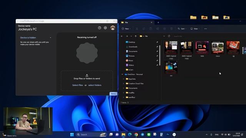Expand the address bar history chevron
Screen dimensions: 246x138
[164, 36]
